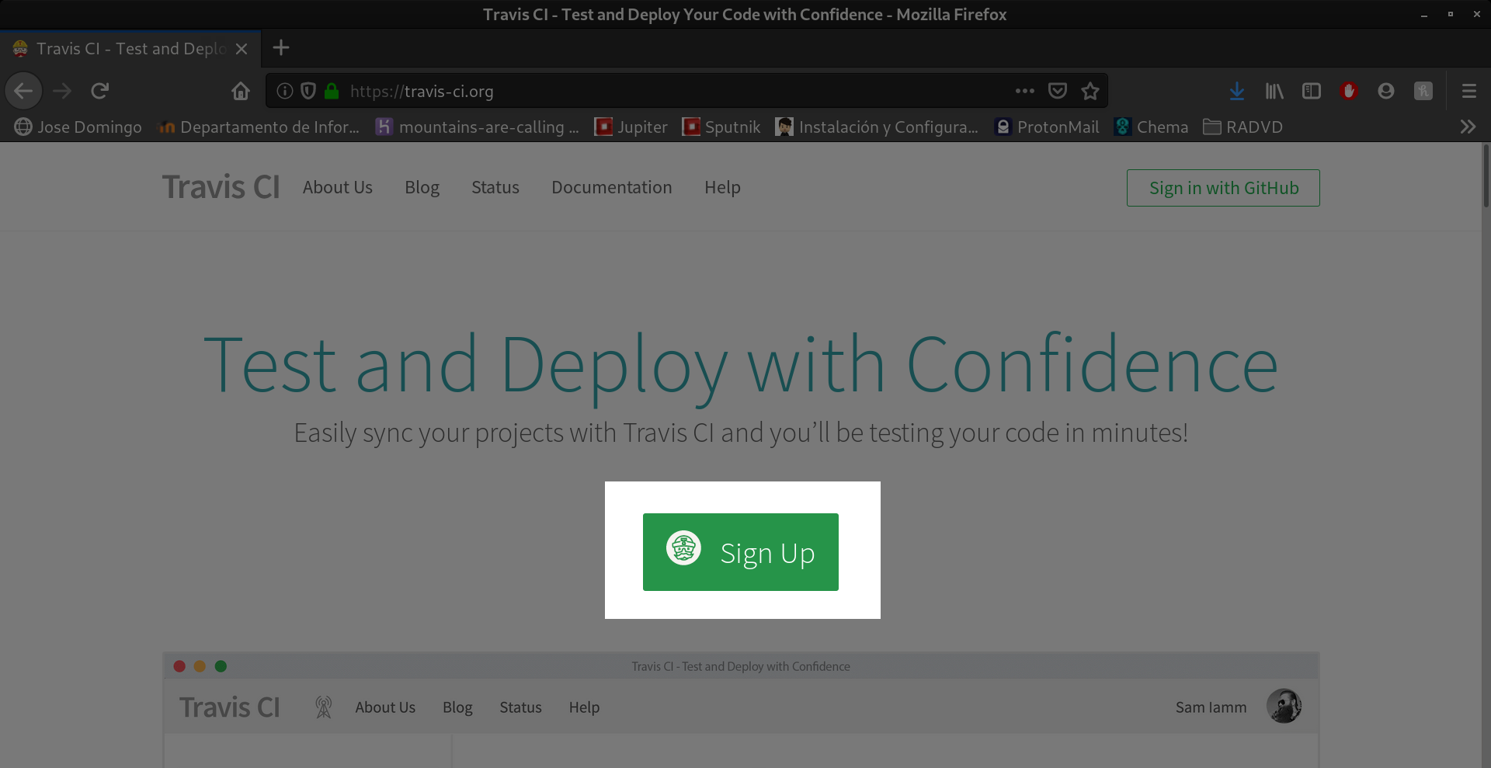Toggle the sidebar view icon
The height and width of the screenshot is (768, 1491).
click(1312, 91)
